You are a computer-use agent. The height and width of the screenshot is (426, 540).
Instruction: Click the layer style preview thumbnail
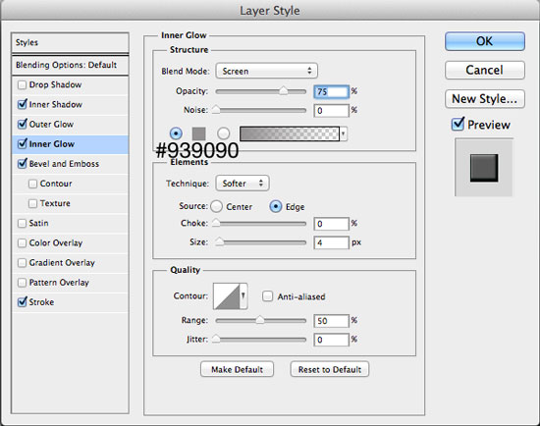(x=484, y=168)
